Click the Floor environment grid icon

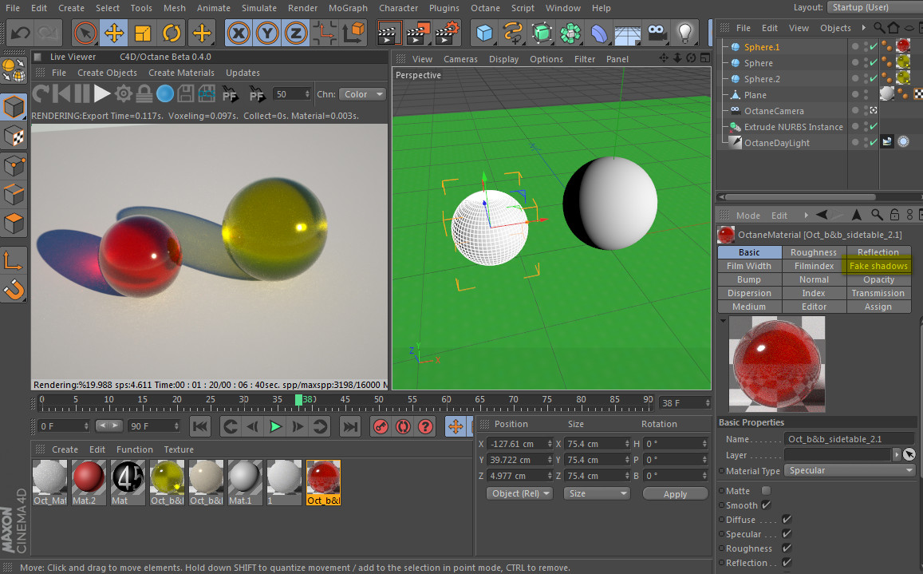pos(628,34)
